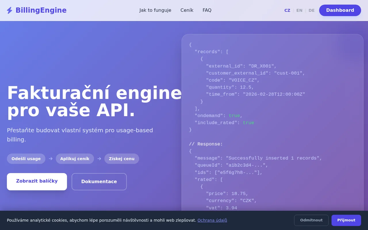Click the "rated": [ code line
368x230 pixels.
[x=209, y=179]
